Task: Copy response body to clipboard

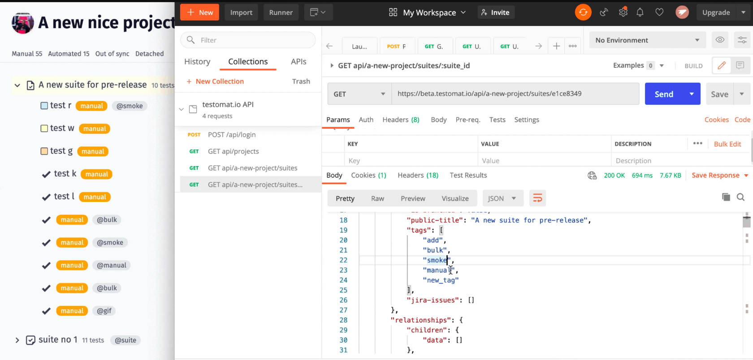Action: pyautogui.click(x=726, y=197)
